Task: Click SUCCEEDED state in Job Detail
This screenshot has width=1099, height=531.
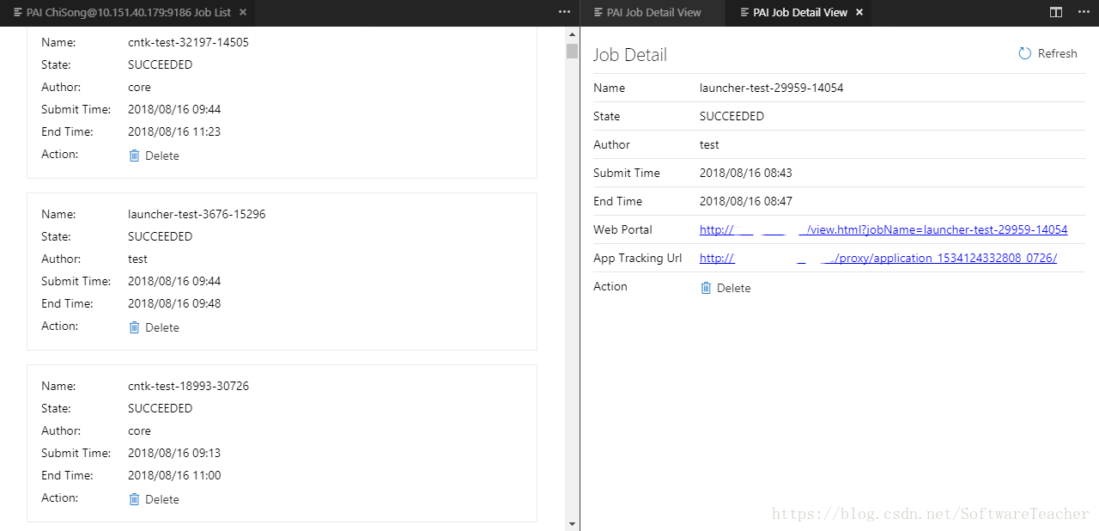Action: pos(732,116)
